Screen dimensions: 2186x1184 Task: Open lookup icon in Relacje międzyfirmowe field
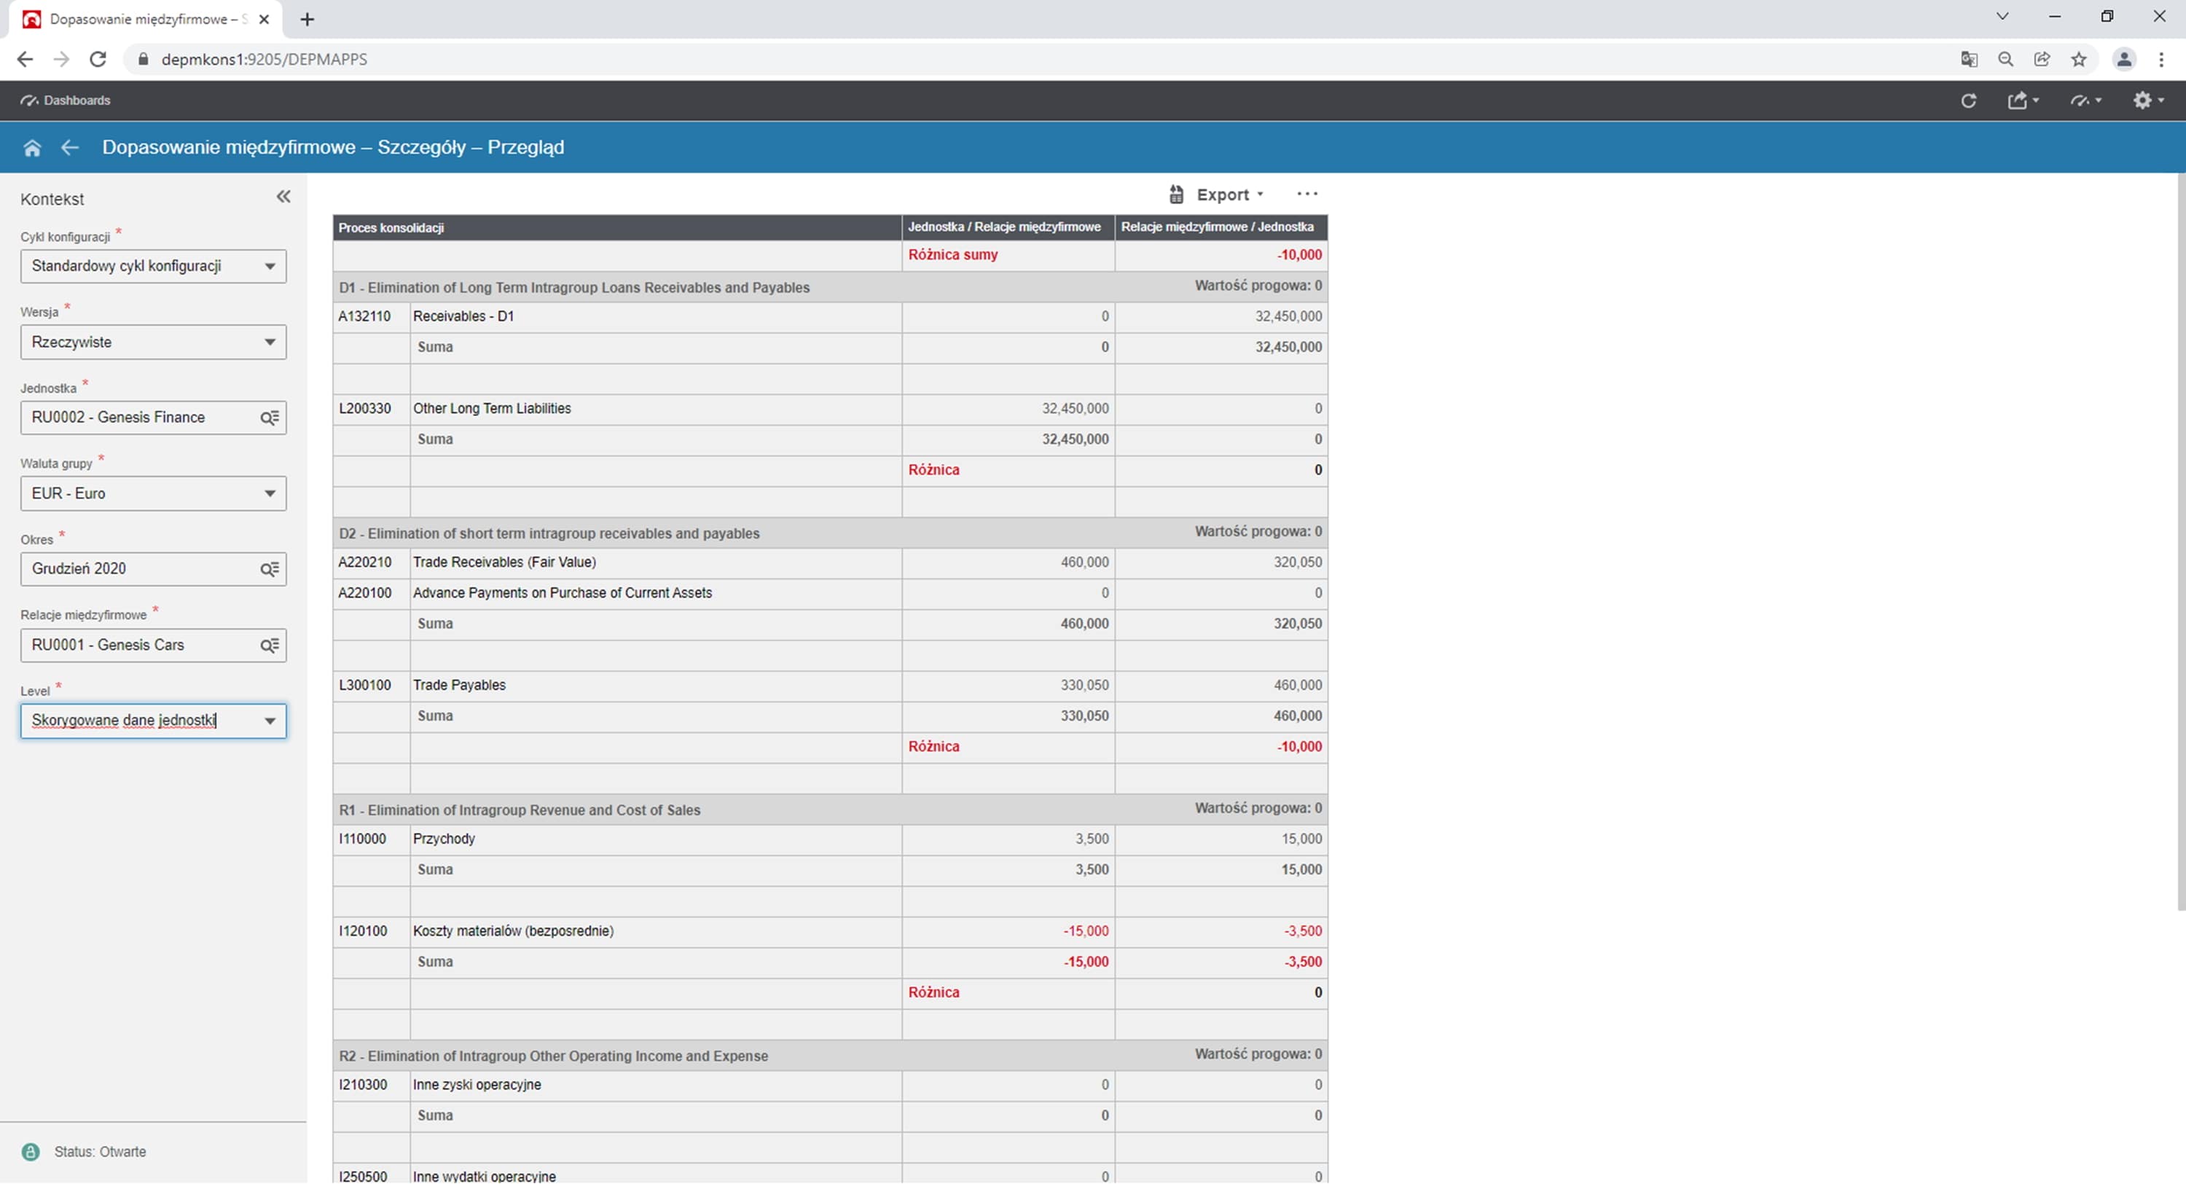click(x=269, y=646)
